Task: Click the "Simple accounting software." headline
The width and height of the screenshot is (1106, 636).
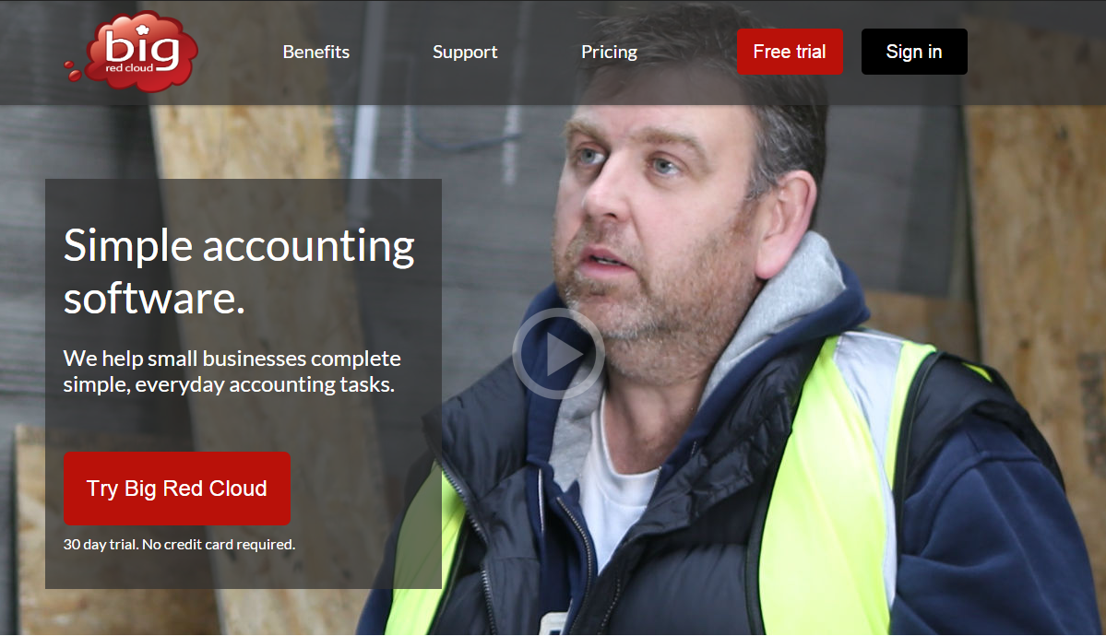Action: point(238,272)
